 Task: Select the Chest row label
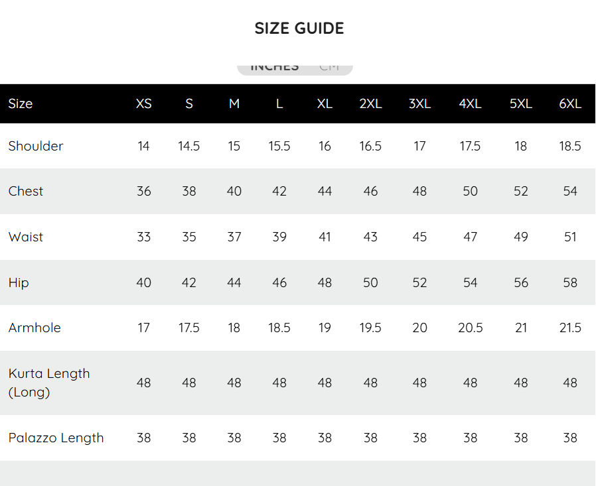(26, 192)
